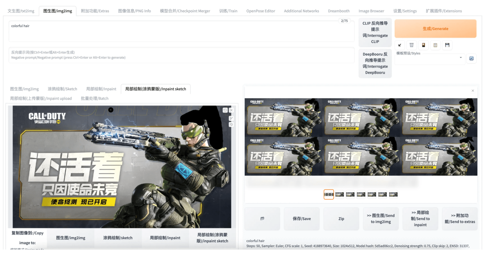
Task: Select the highlighted grid thumbnail in gallery strip
Action: point(329,194)
